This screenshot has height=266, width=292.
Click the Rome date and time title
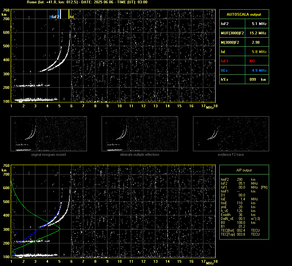87,2
